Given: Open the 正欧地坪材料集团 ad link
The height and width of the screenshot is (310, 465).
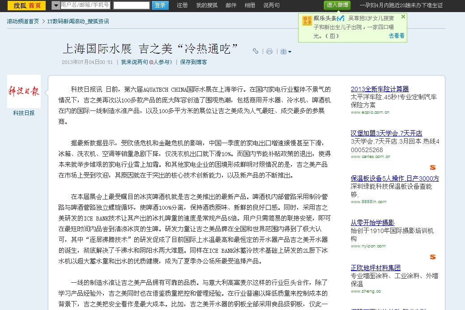Looking at the screenshot, I should pyautogui.click(x=375, y=268).
